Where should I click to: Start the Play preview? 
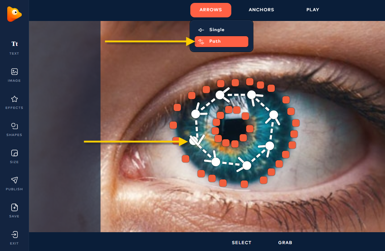pos(312,10)
